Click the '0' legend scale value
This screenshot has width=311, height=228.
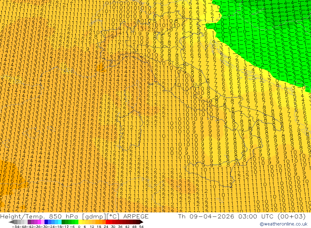pyautogui.click(x=79, y=227)
